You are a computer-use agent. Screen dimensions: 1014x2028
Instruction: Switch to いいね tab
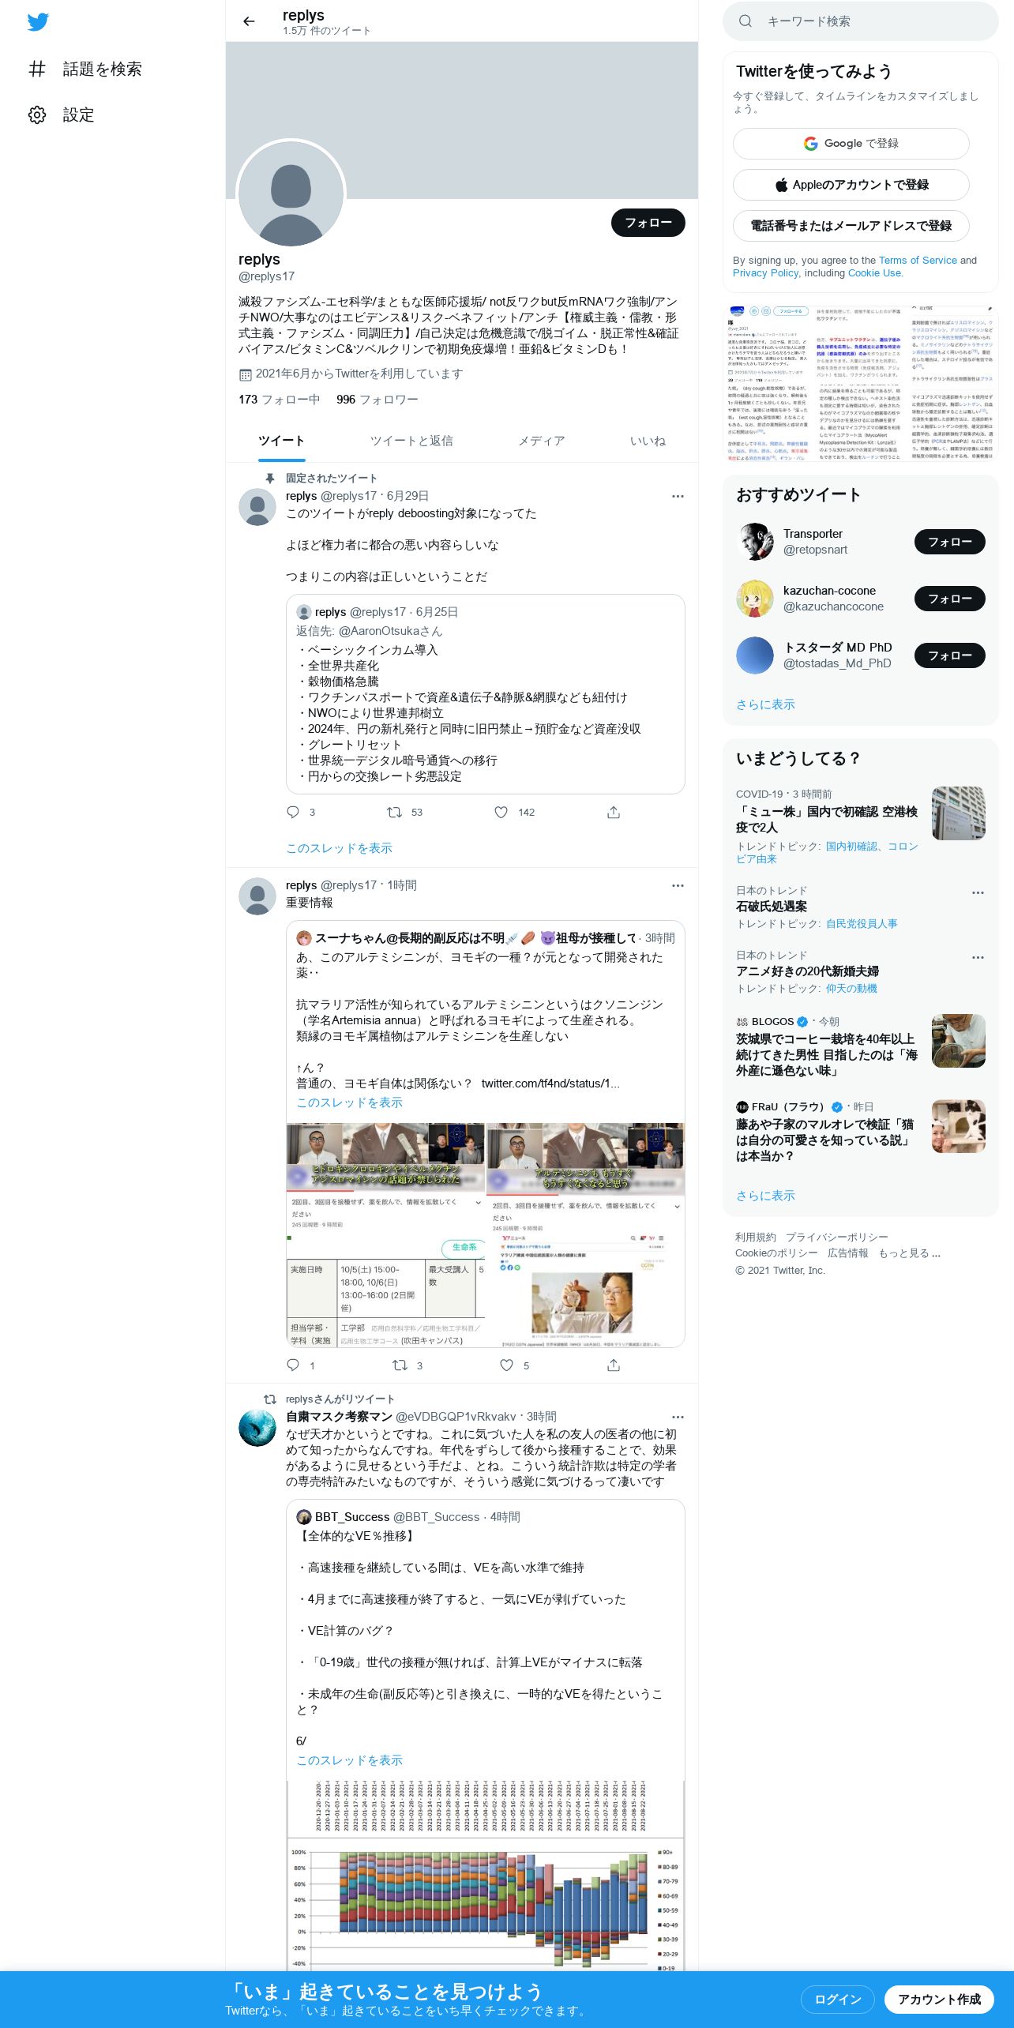tap(648, 441)
